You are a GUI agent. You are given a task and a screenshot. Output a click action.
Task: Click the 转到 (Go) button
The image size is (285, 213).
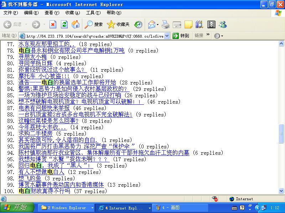point(181,36)
